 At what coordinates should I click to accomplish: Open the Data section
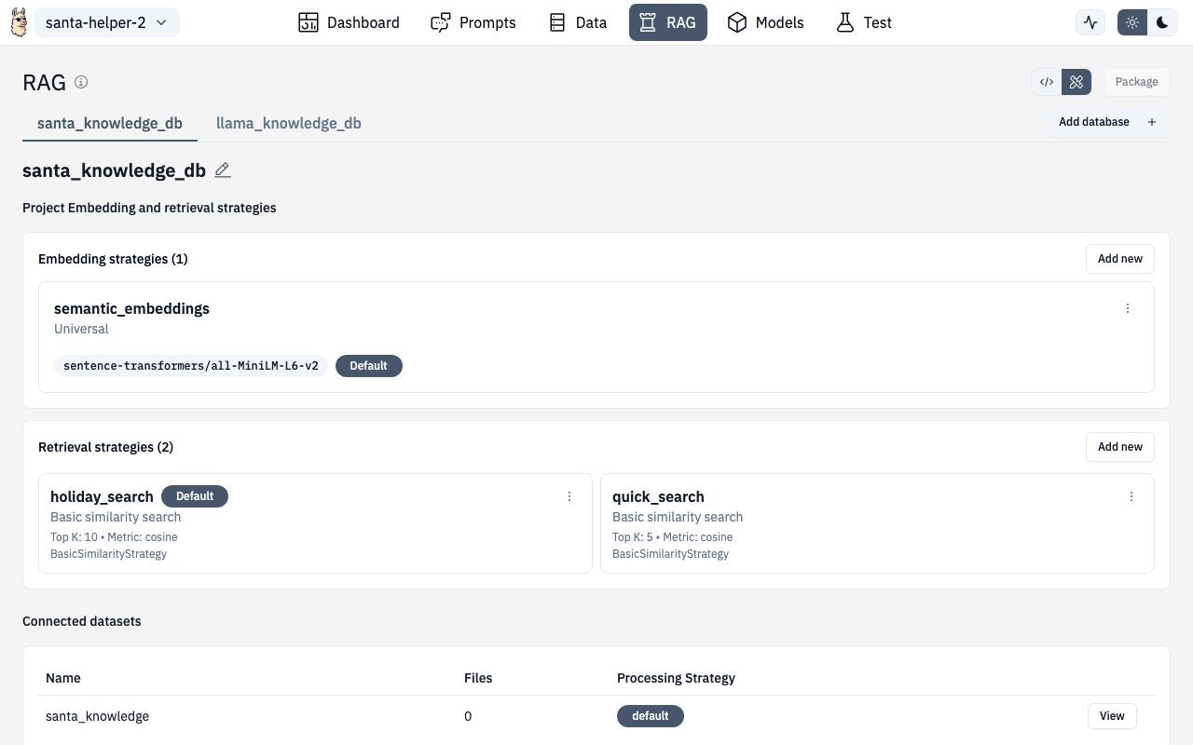(x=578, y=22)
